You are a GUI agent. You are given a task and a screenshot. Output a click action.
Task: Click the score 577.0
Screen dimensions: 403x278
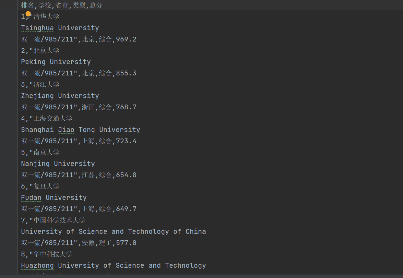click(126, 243)
